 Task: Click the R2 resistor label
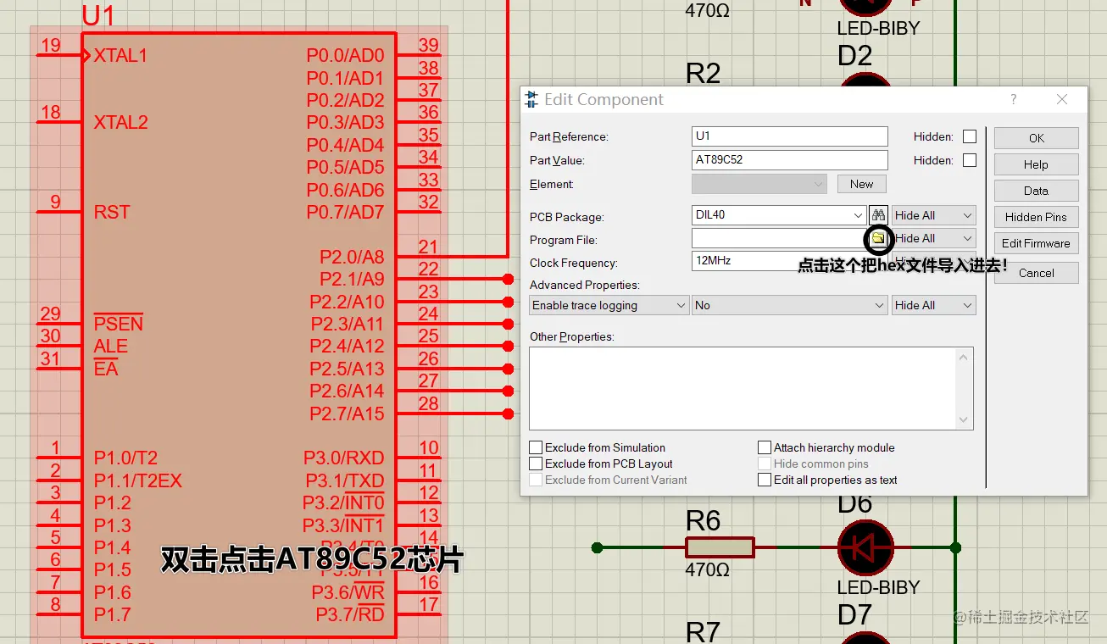coord(703,74)
